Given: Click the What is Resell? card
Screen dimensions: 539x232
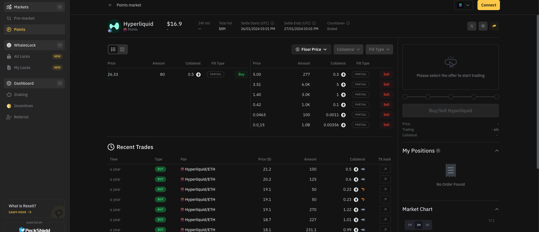Looking at the screenshot, I should point(34,209).
